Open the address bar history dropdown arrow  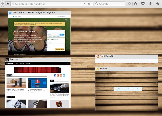pos(84,4)
